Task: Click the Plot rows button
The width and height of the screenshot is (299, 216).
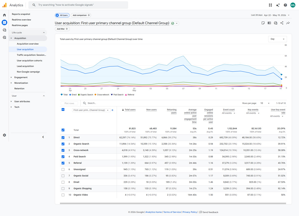Action: (x=69, y=103)
